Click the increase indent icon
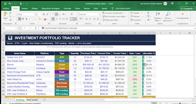The height and width of the screenshot is (104, 196). [67, 19]
